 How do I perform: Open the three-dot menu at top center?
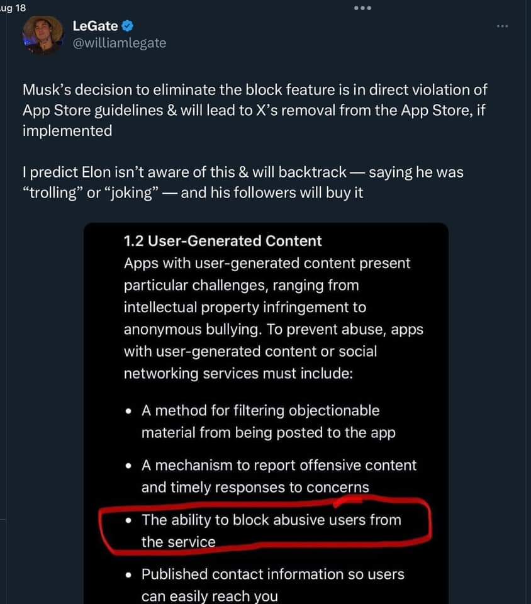point(363,8)
